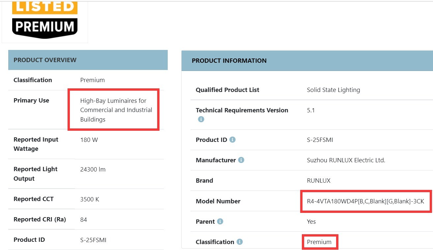Click manufacturer name Suzhou RUNLUX Electric Ltd.
This screenshot has height=250, width=433.
click(346, 160)
